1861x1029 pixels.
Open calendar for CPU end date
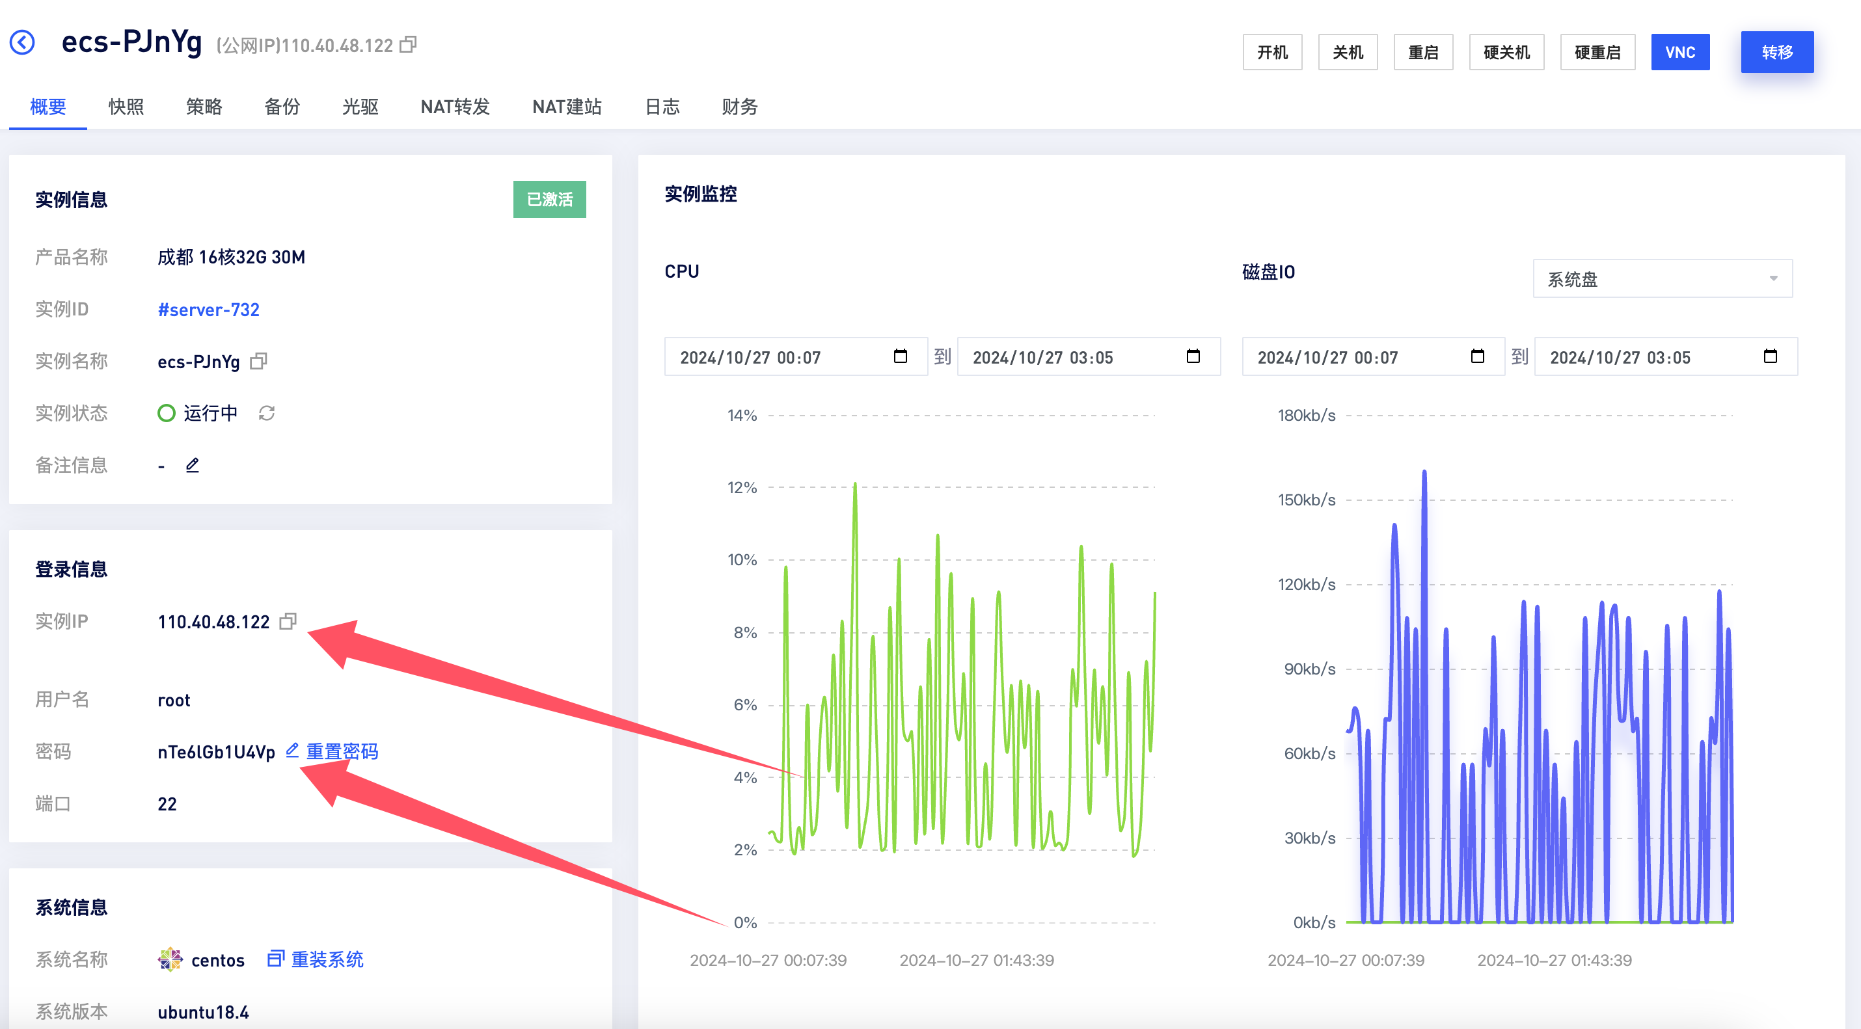1193,356
